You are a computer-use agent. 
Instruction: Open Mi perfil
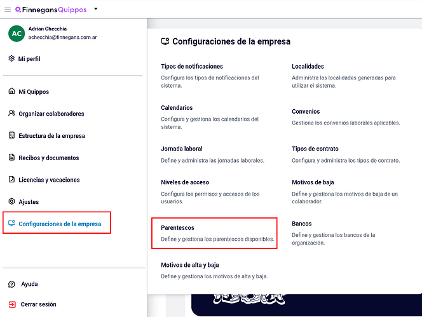[29, 58]
